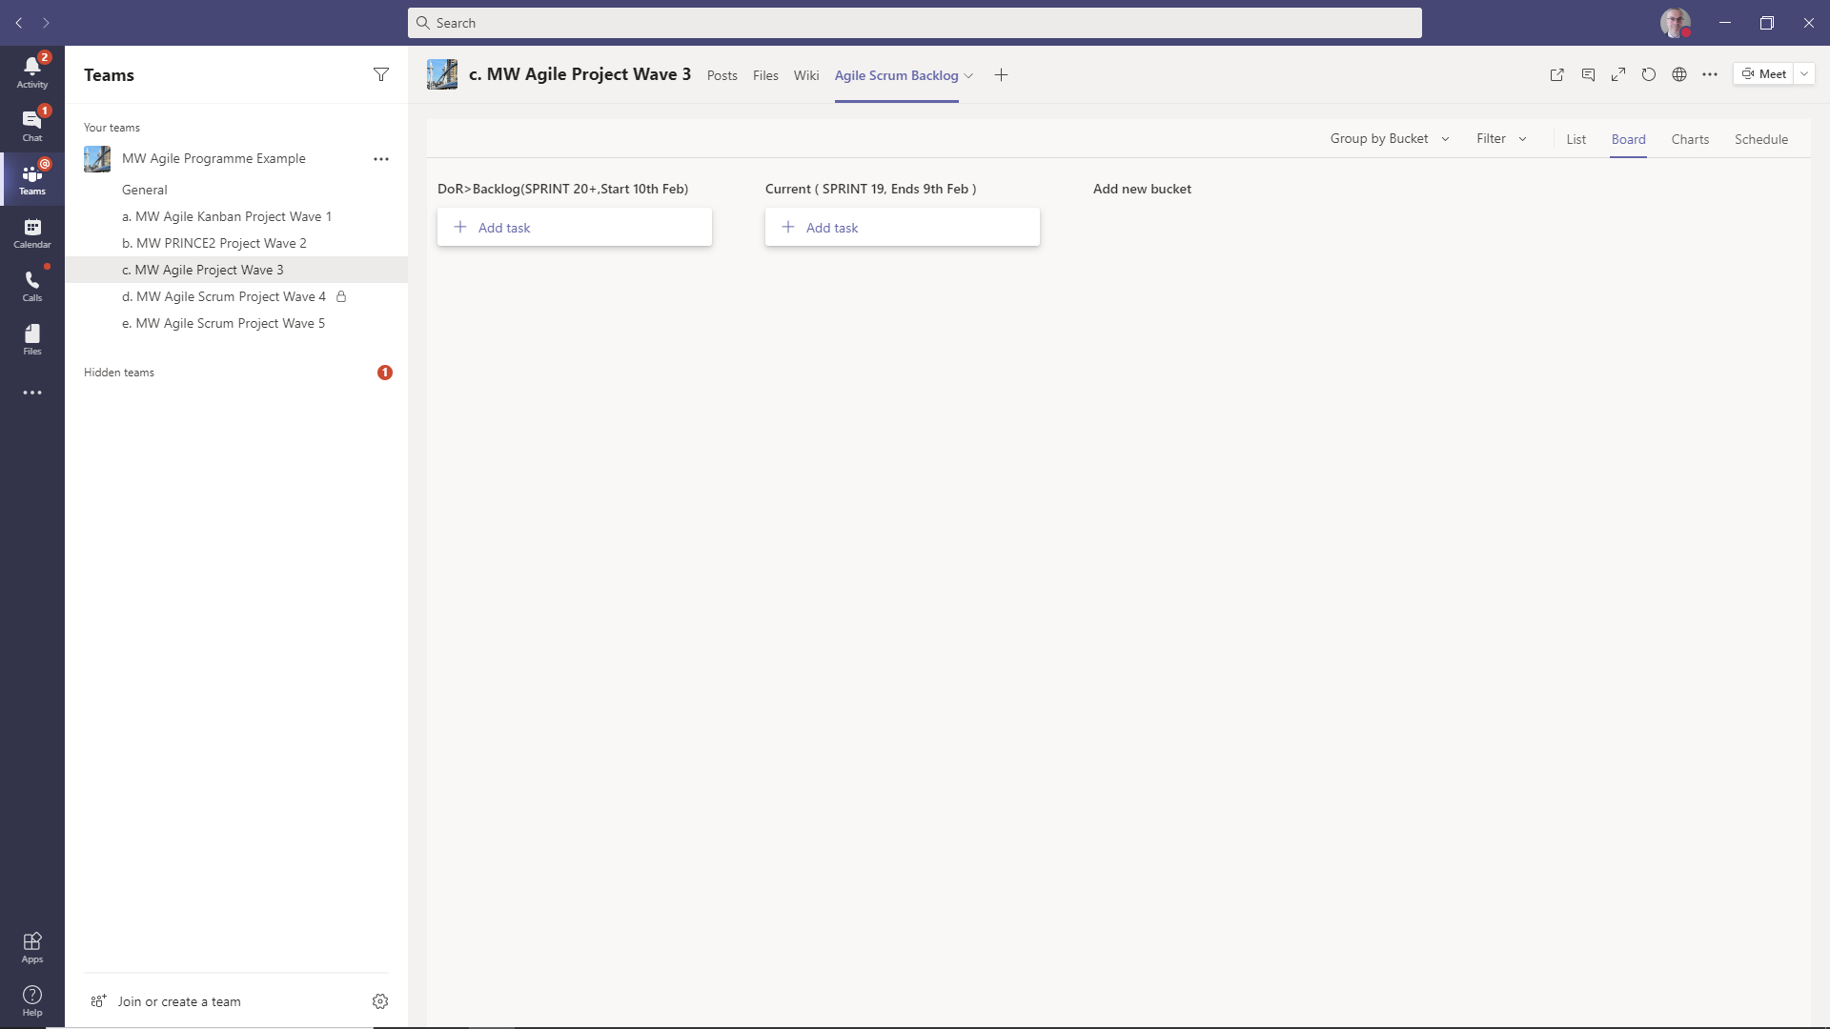This screenshot has width=1830, height=1029.
Task: Expand the Group by Bucket dropdown
Action: point(1389,139)
